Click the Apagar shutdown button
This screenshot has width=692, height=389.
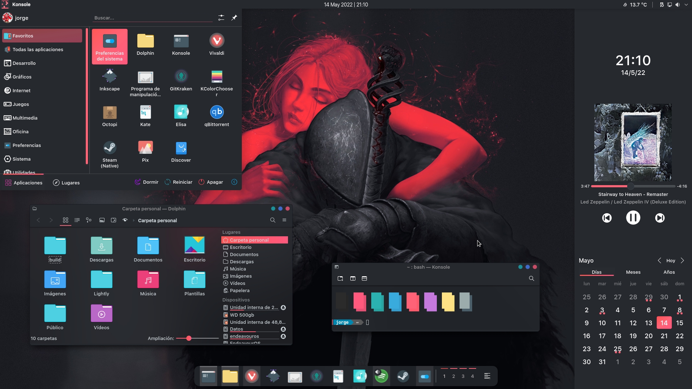point(211,182)
